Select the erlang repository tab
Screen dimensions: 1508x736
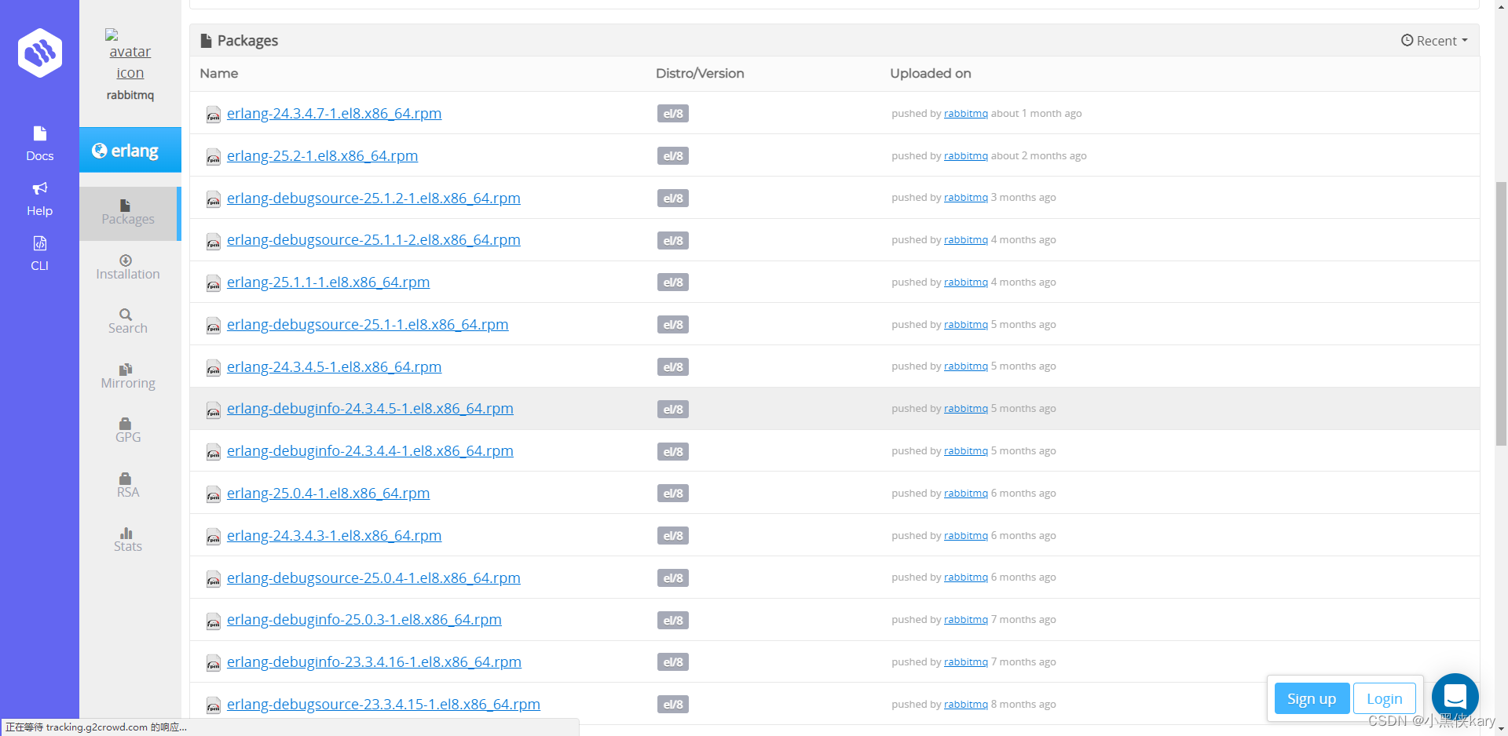pos(130,150)
